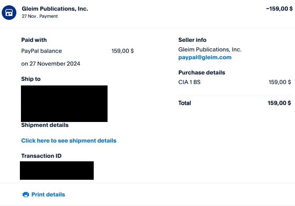Screen dimensions: 295x206
Task: Click the Shipment details heading
Action: 45,125
